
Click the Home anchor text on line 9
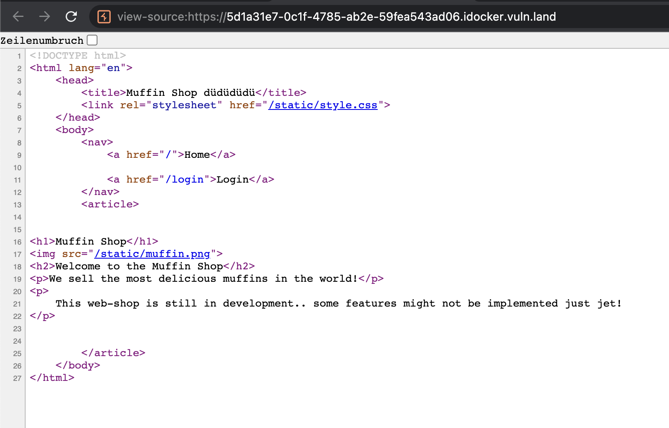(197, 155)
